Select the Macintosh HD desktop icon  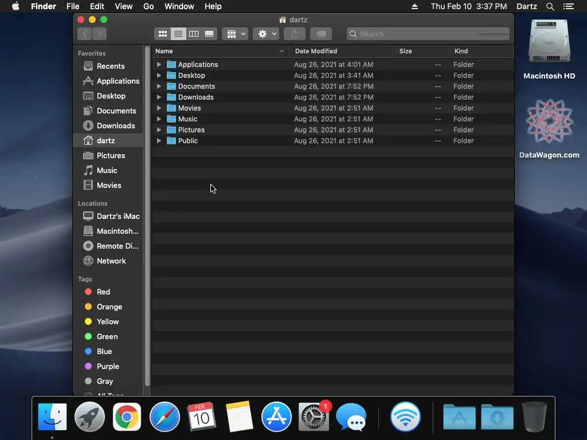point(549,49)
